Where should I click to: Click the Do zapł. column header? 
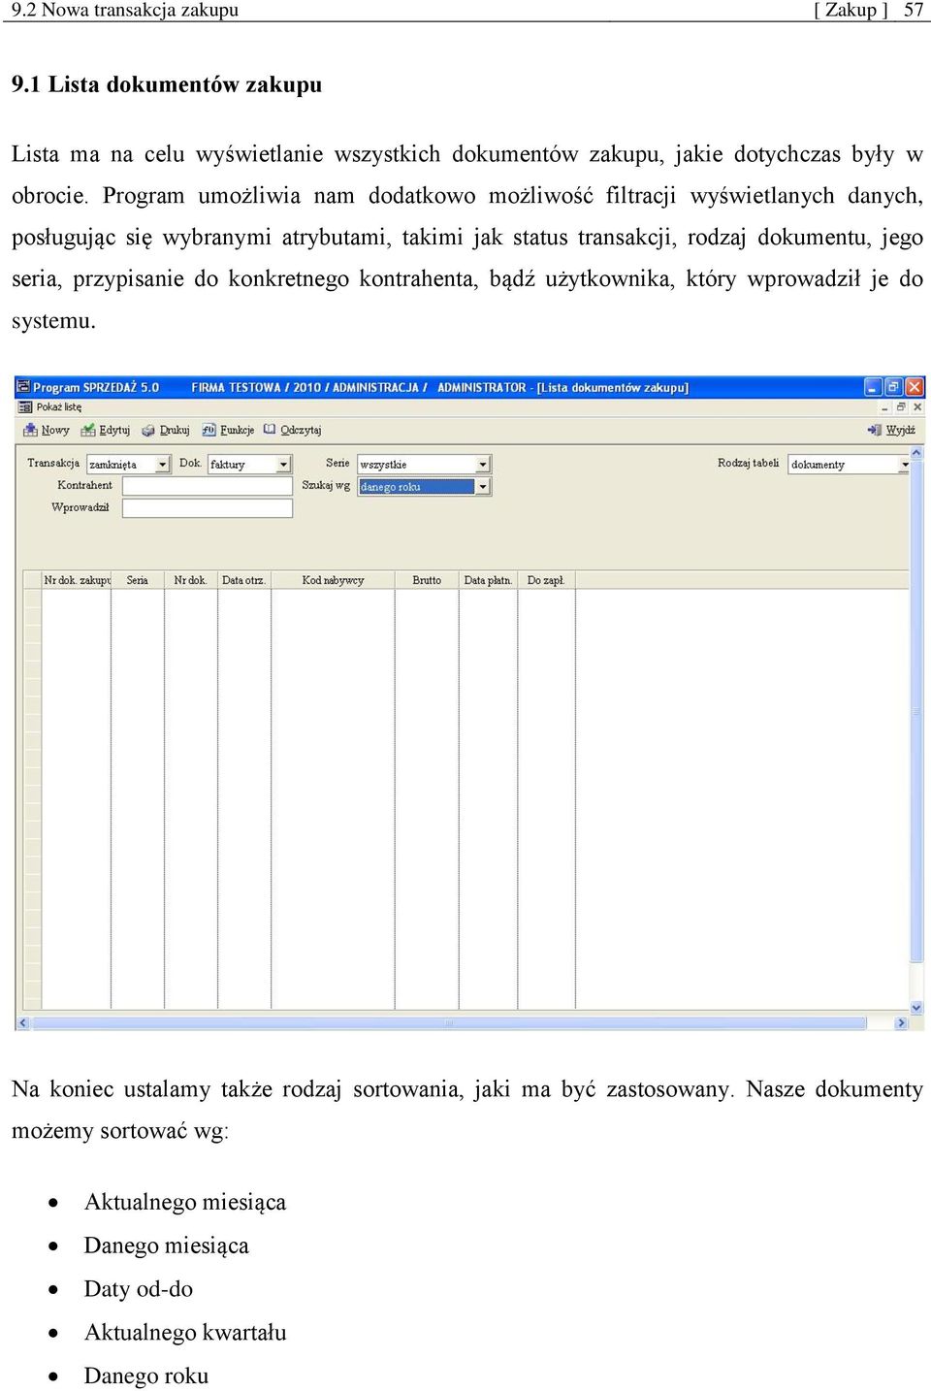546,580
